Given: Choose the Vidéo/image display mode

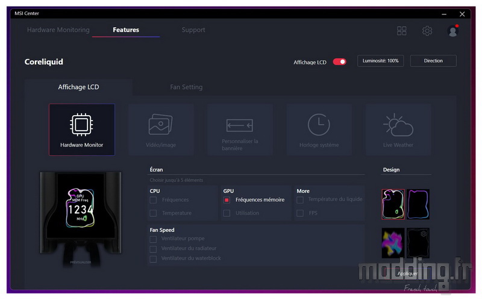Looking at the screenshot, I should pos(161,130).
